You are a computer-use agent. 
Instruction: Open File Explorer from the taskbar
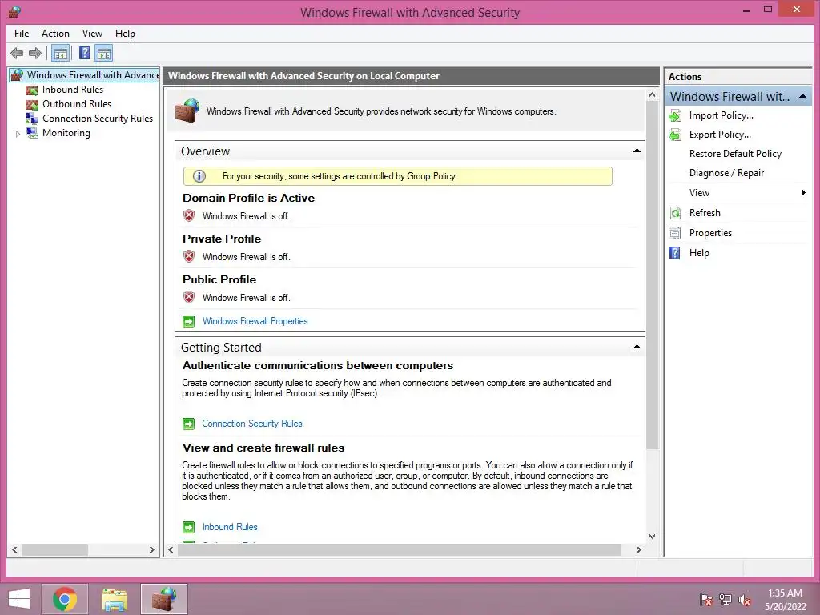[x=114, y=599]
